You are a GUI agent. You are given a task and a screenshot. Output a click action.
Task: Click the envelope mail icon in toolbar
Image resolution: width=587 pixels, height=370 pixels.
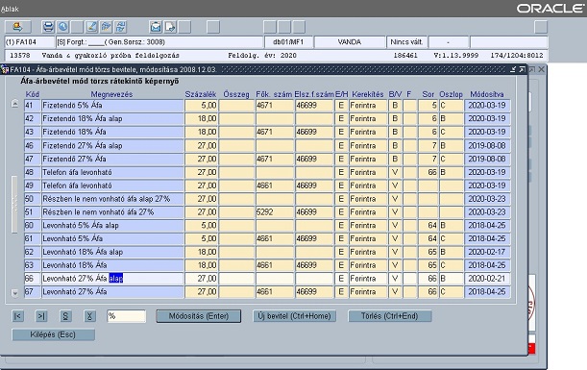tap(156, 27)
